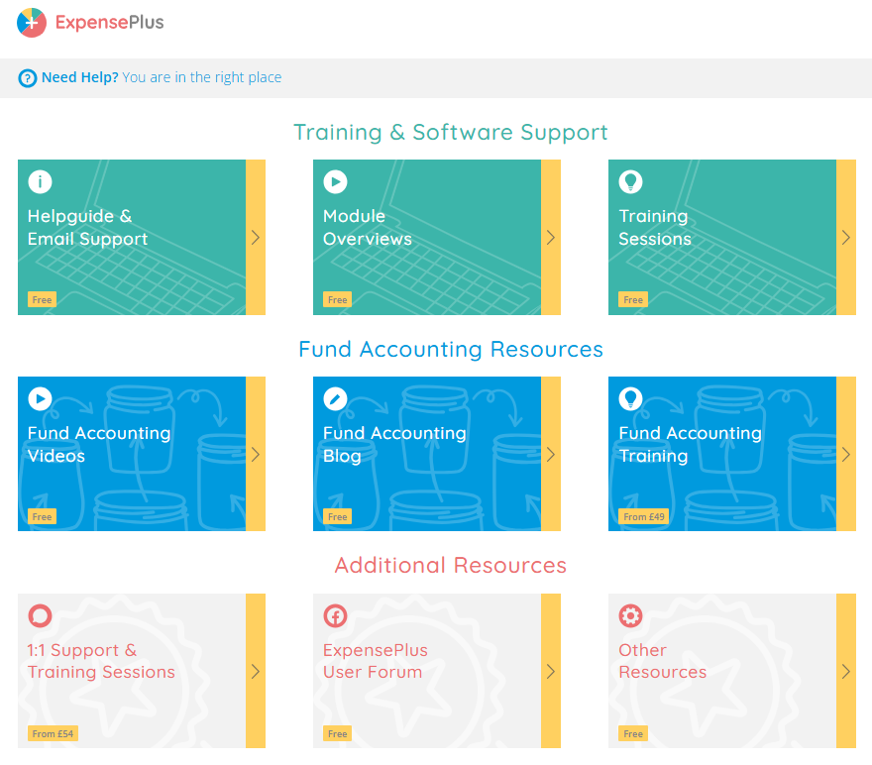Click Fund Accounting Resources heading
Viewport: 872px width, 765px height.
451,349
